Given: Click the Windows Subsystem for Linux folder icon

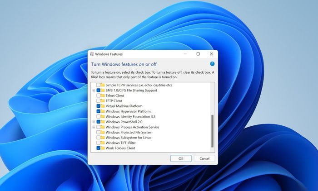Looking at the screenshot, I should 103,138.
